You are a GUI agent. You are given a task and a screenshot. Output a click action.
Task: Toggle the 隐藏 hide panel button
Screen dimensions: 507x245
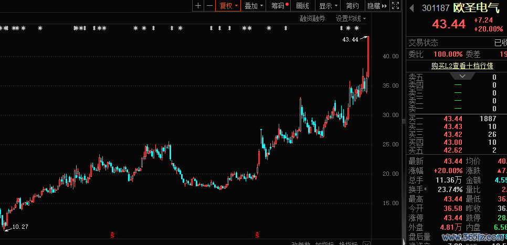(x=377, y=6)
